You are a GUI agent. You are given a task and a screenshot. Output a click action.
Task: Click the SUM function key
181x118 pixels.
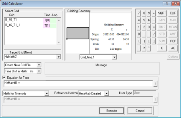point(162,41)
